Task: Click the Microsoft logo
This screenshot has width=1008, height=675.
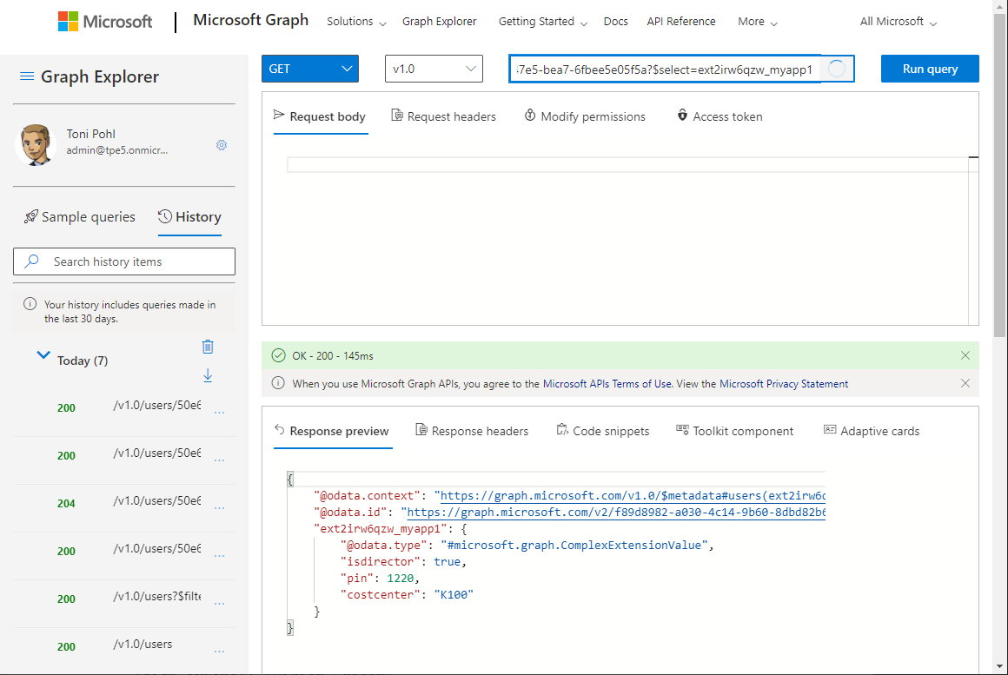Action: point(105,22)
